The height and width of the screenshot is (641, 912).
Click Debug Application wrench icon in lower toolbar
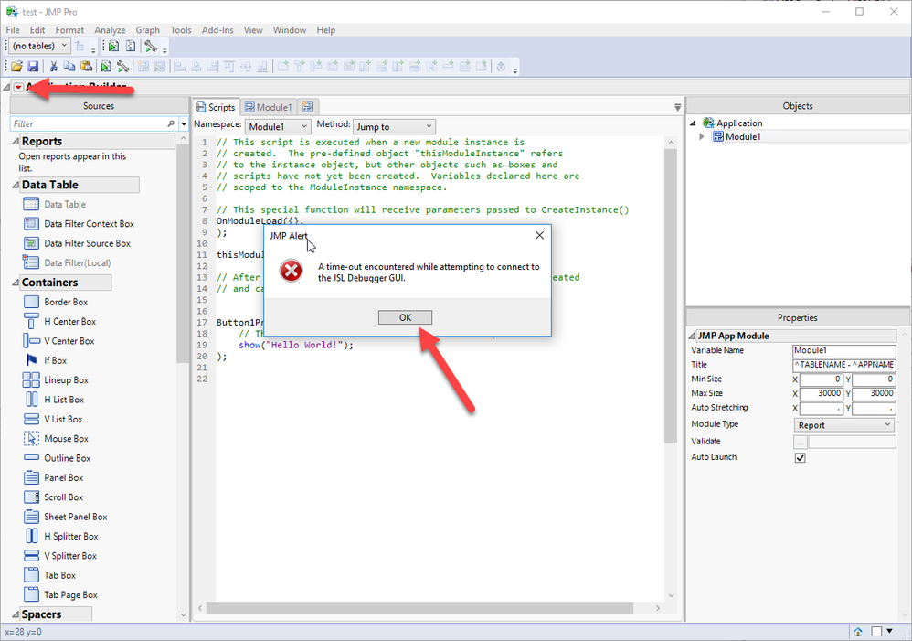[x=122, y=67]
